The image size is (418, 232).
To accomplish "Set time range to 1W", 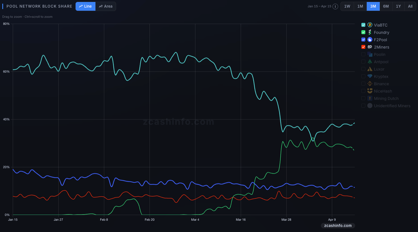I will coord(347,6).
